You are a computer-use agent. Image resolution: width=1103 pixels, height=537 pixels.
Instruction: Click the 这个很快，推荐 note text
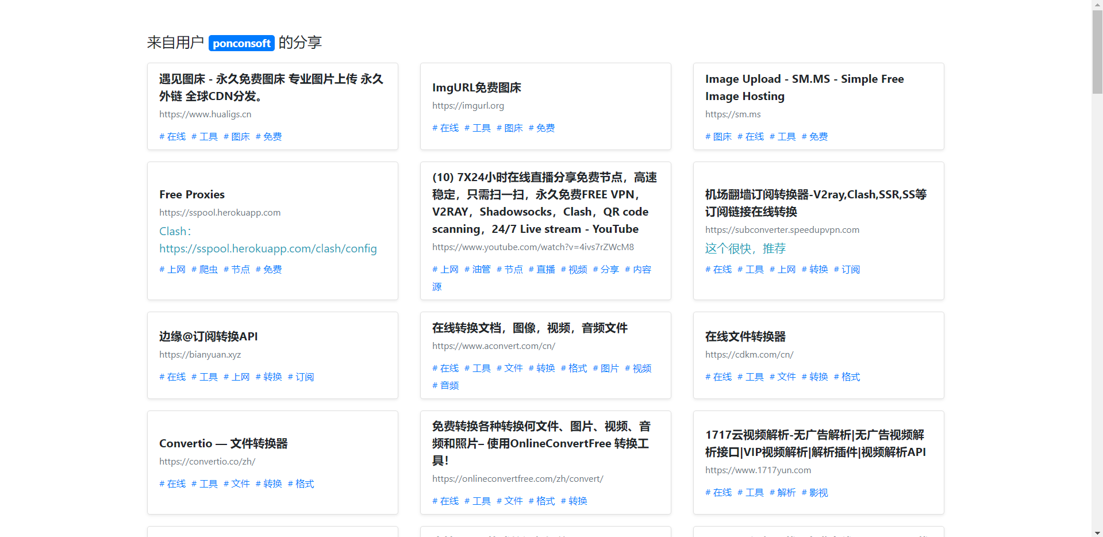click(745, 248)
